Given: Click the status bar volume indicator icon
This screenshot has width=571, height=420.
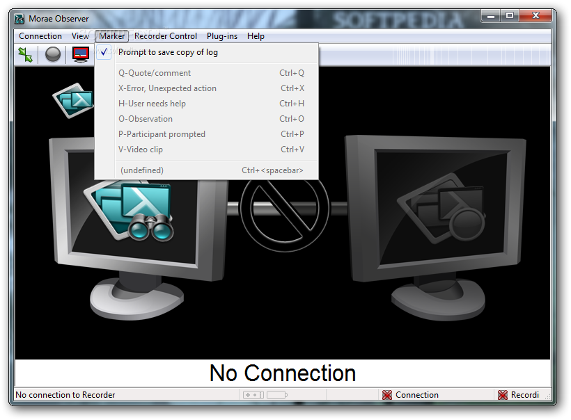Looking at the screenshot, I should point(253,395).
